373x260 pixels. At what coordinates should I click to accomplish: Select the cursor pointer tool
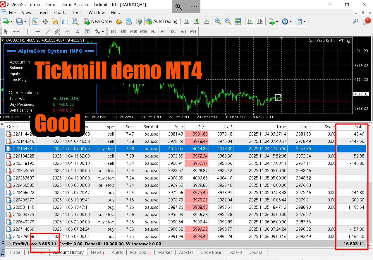[x=6, y=32]
